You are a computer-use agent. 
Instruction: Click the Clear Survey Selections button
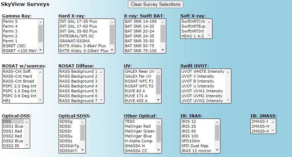point(156,4)
